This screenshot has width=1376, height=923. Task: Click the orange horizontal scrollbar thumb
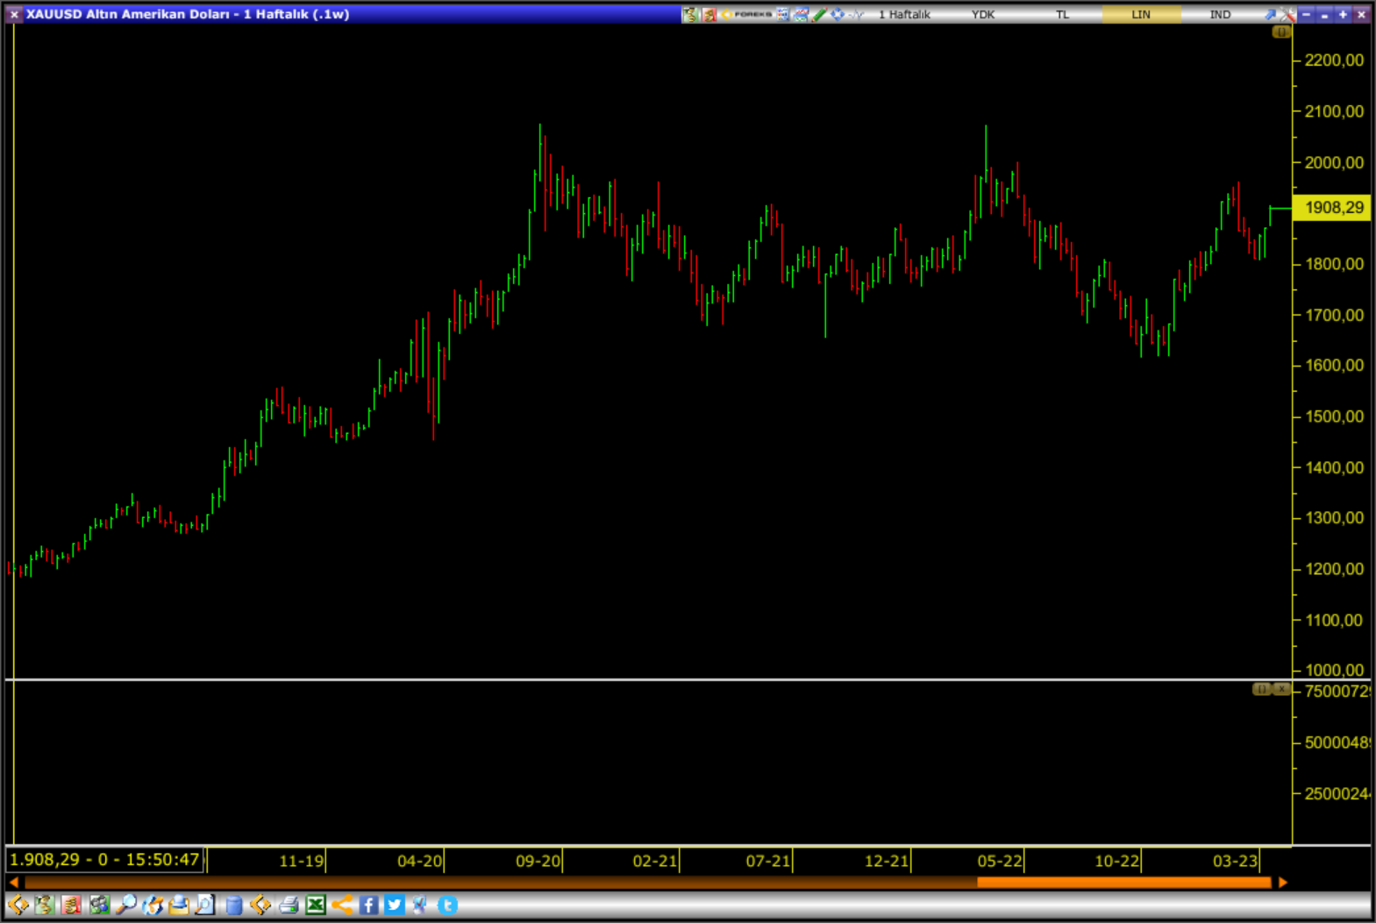(1123, 883)
